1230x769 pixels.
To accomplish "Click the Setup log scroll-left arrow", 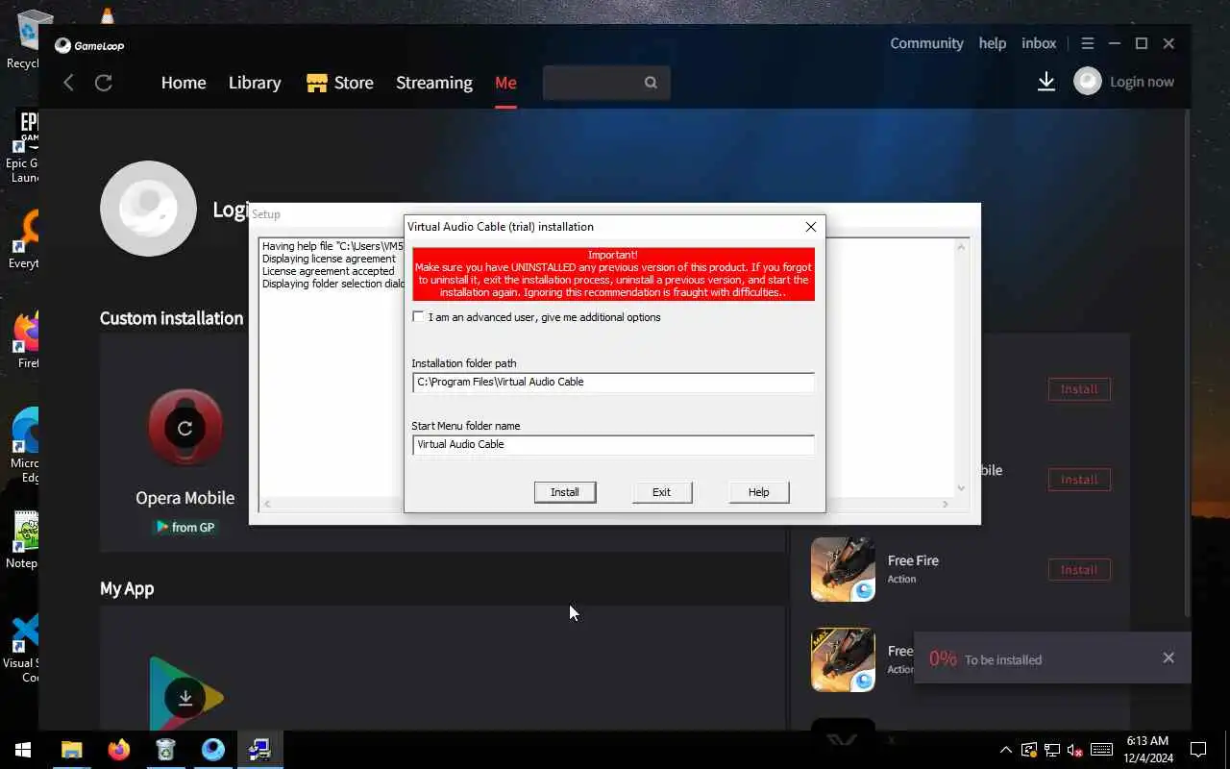I will (267, 504).
